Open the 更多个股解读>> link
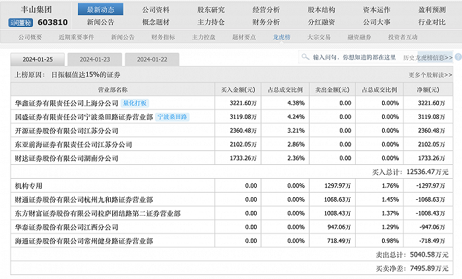 tap(430, 75)
